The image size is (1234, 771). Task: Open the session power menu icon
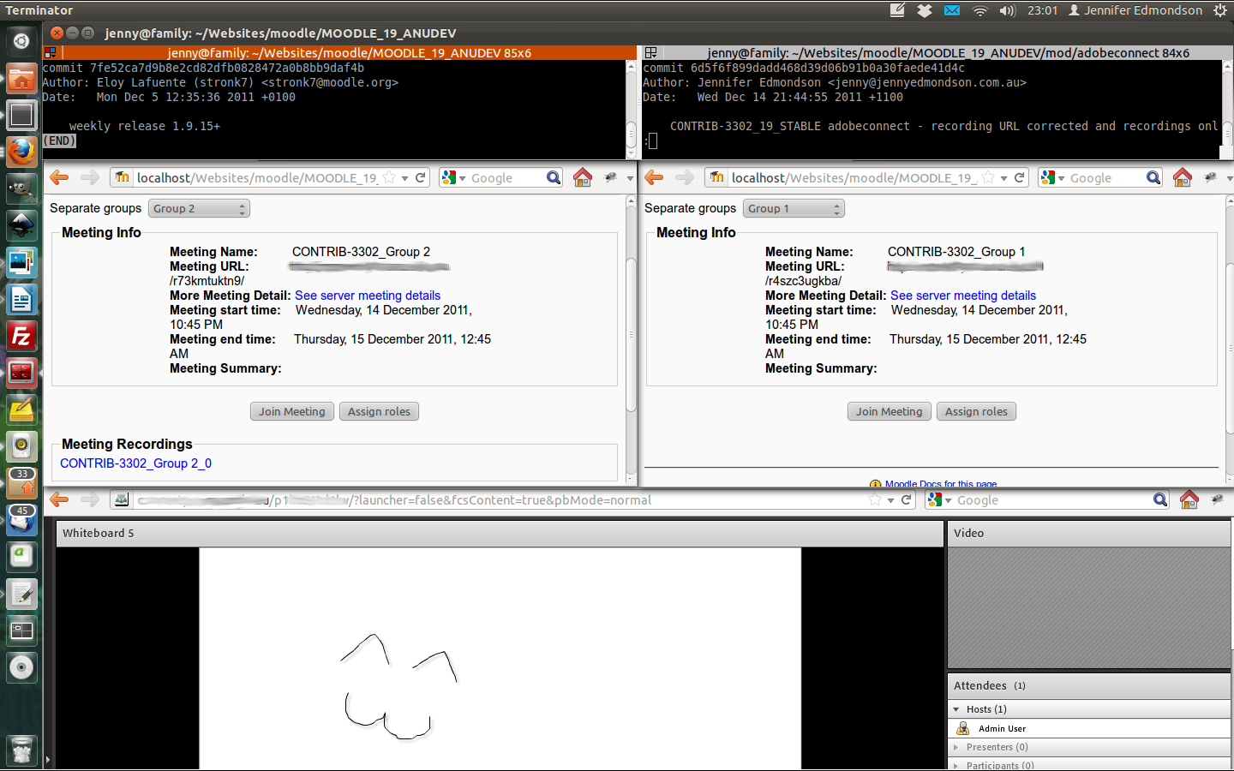click(1220, 10)
